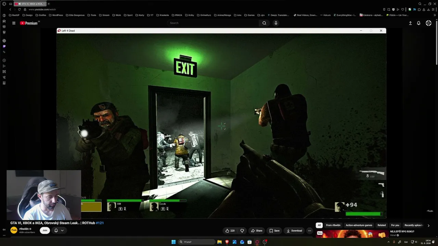Dislike the video with thumbs down
The image size is (438, 246).
(x=242, y=231)
